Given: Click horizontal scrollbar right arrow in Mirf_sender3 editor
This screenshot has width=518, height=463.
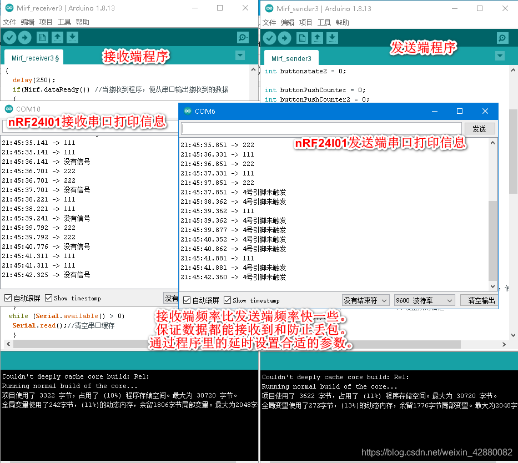Looking at the screenshot, I should (x=504, y=344).
